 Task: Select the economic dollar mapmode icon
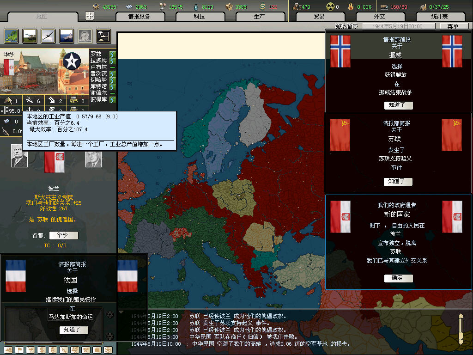coord(42,350)
